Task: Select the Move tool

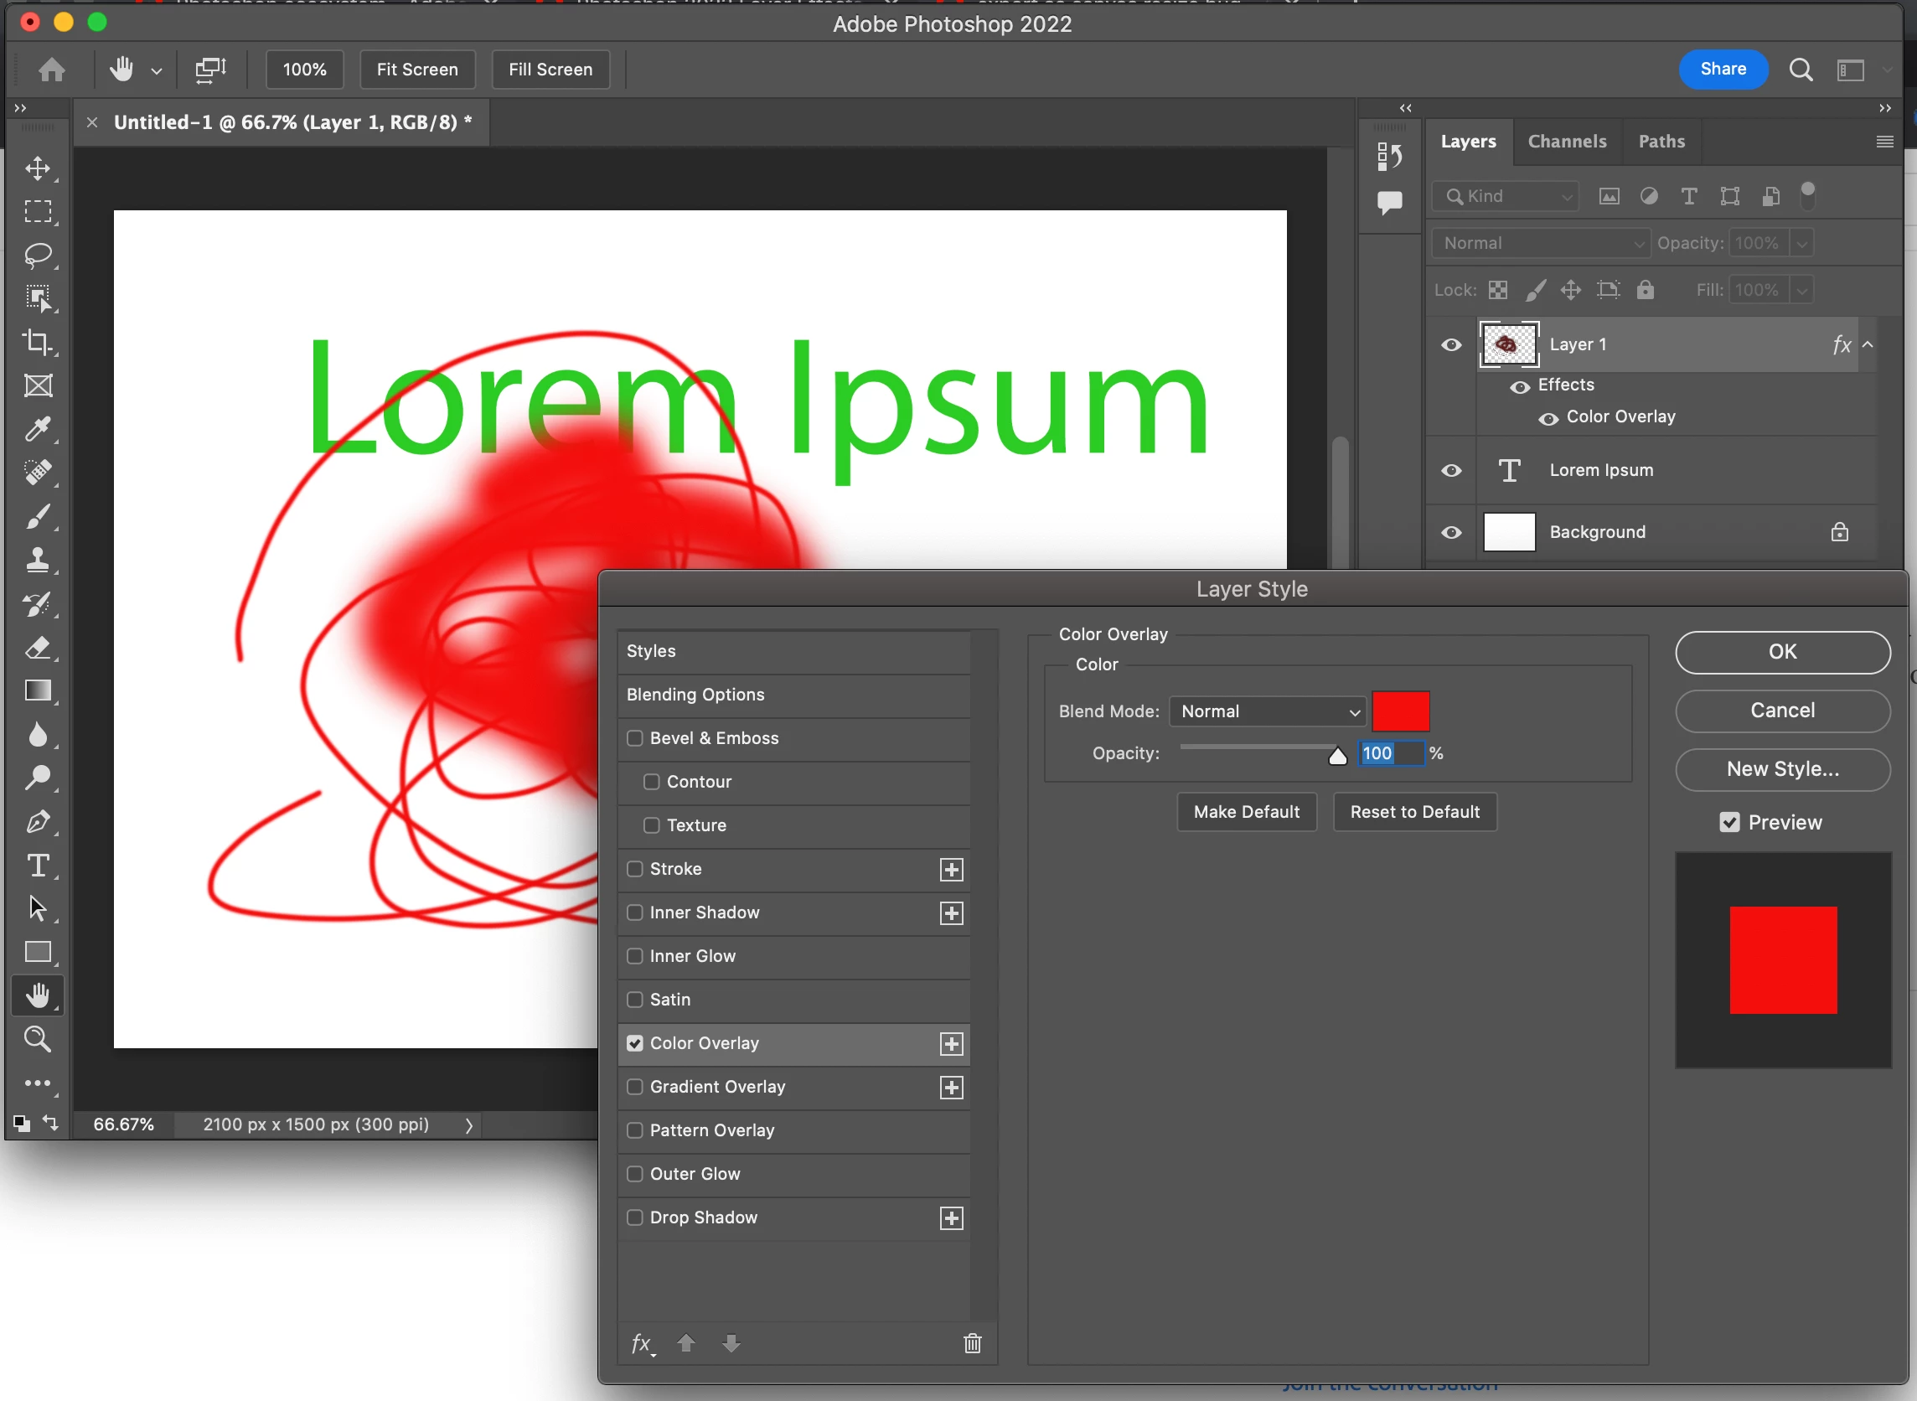Action: point(38,168)
